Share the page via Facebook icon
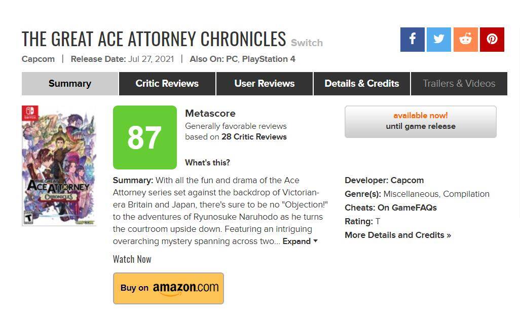 412,40
